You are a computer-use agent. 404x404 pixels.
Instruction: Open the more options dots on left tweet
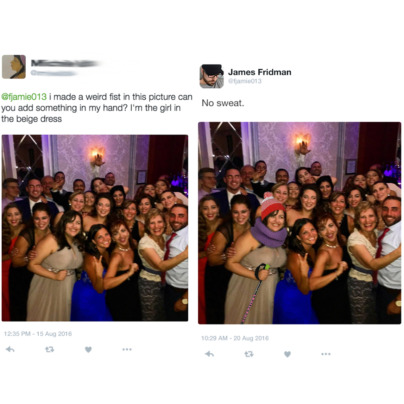point(127,349)
